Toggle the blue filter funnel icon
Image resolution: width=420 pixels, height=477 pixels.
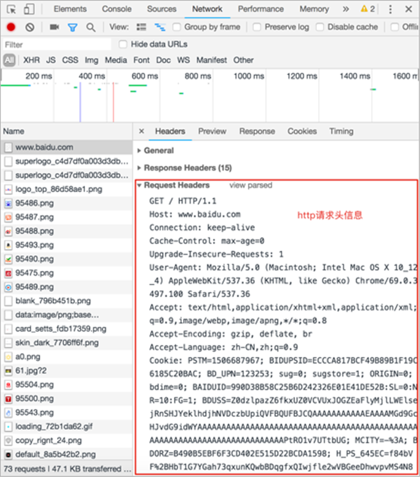point(73,28)
